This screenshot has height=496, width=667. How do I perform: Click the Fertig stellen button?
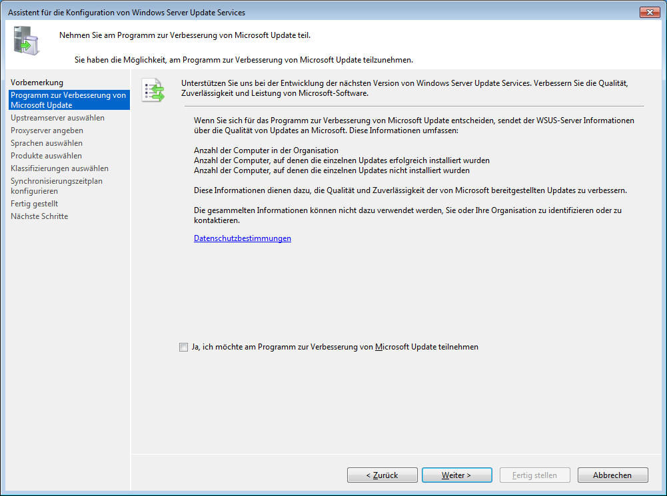(x=534, y=475)
